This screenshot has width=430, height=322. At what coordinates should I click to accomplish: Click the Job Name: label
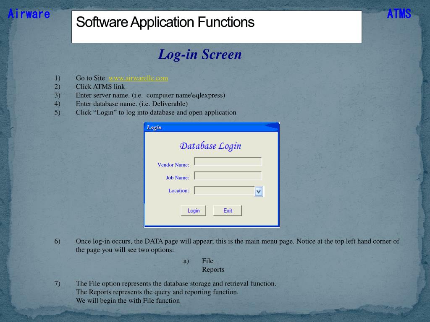coord(178,178)
